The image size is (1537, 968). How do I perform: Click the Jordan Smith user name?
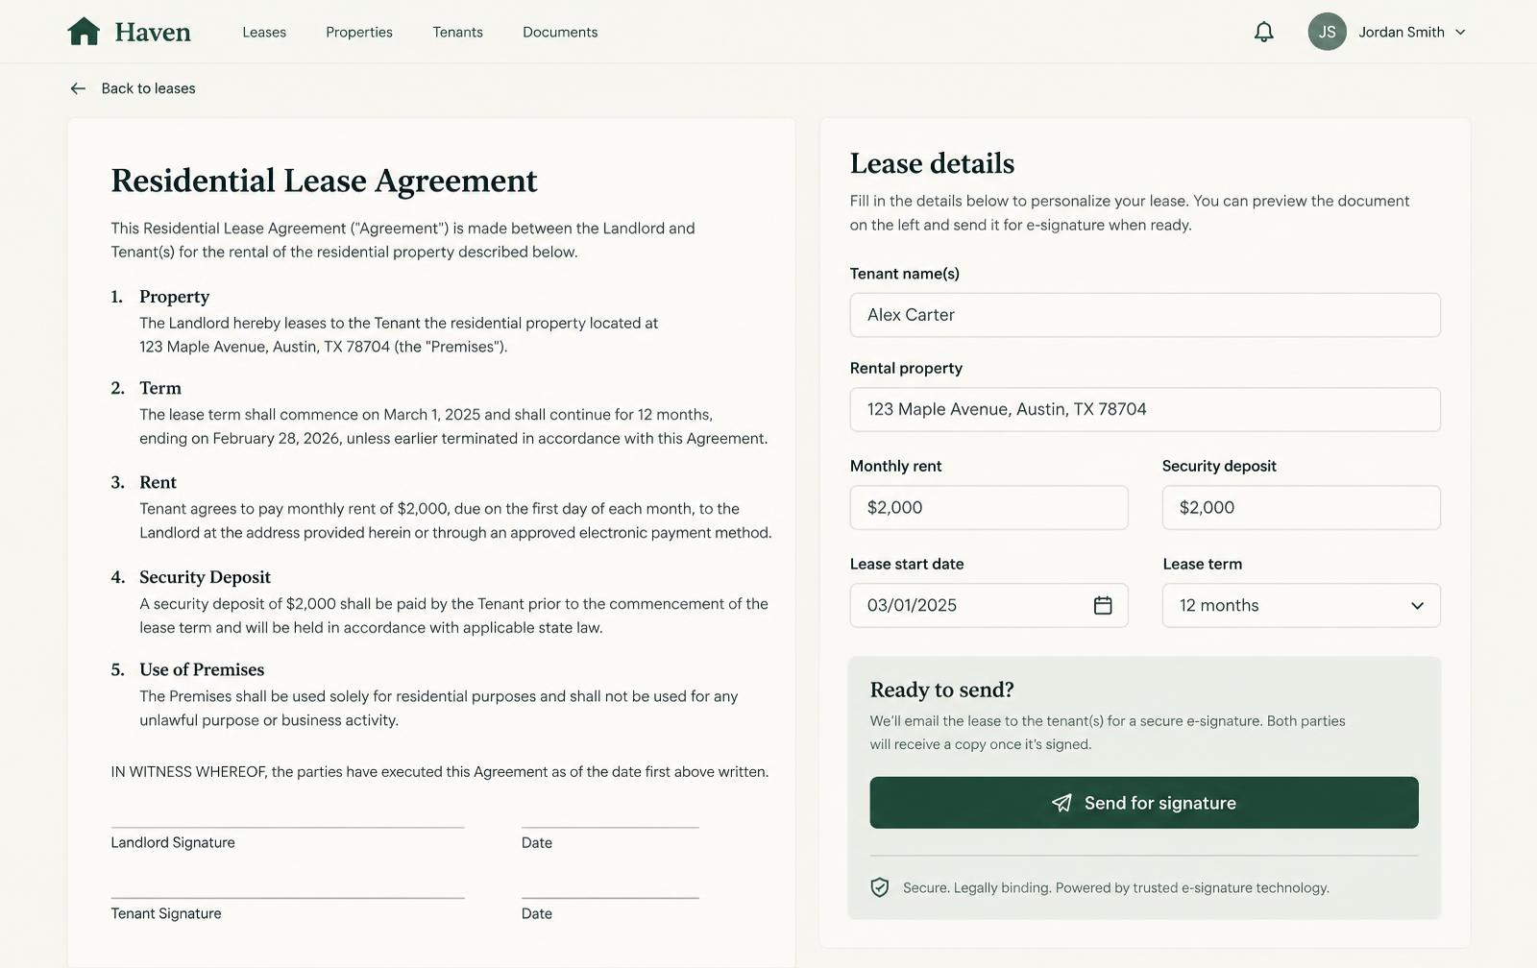(x=1401, y=32)
